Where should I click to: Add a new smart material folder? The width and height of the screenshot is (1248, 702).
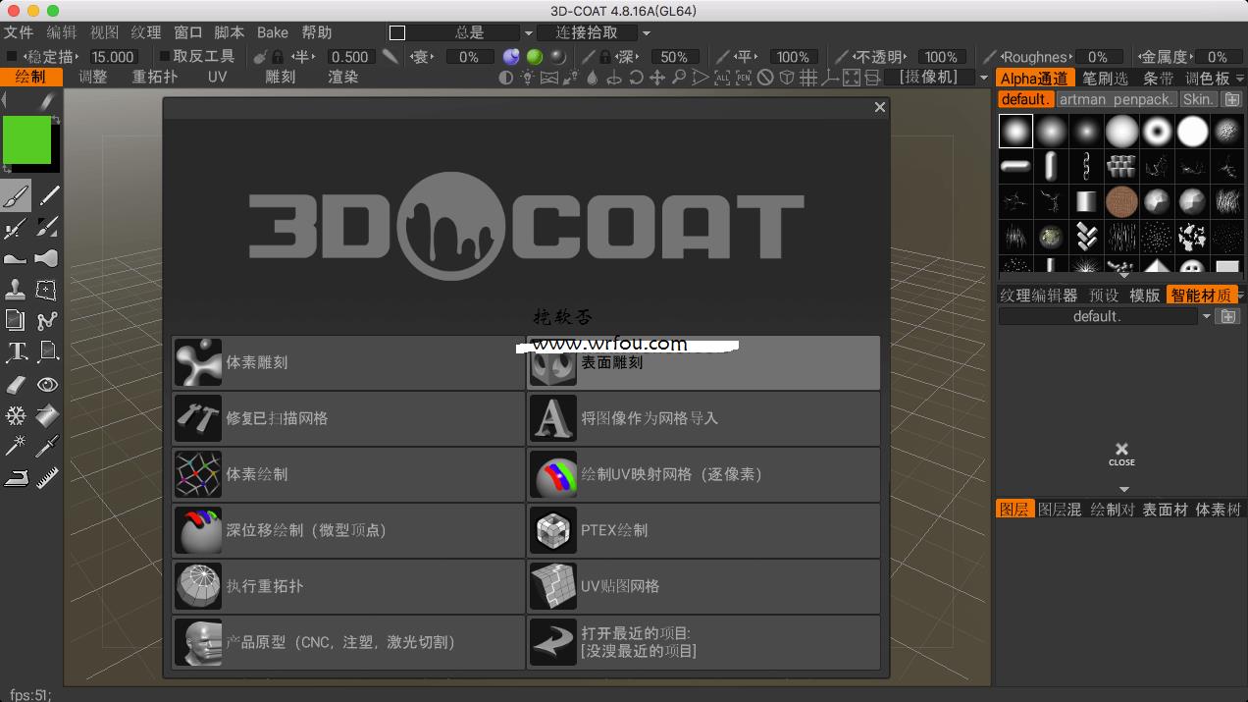click(1227, 316)
